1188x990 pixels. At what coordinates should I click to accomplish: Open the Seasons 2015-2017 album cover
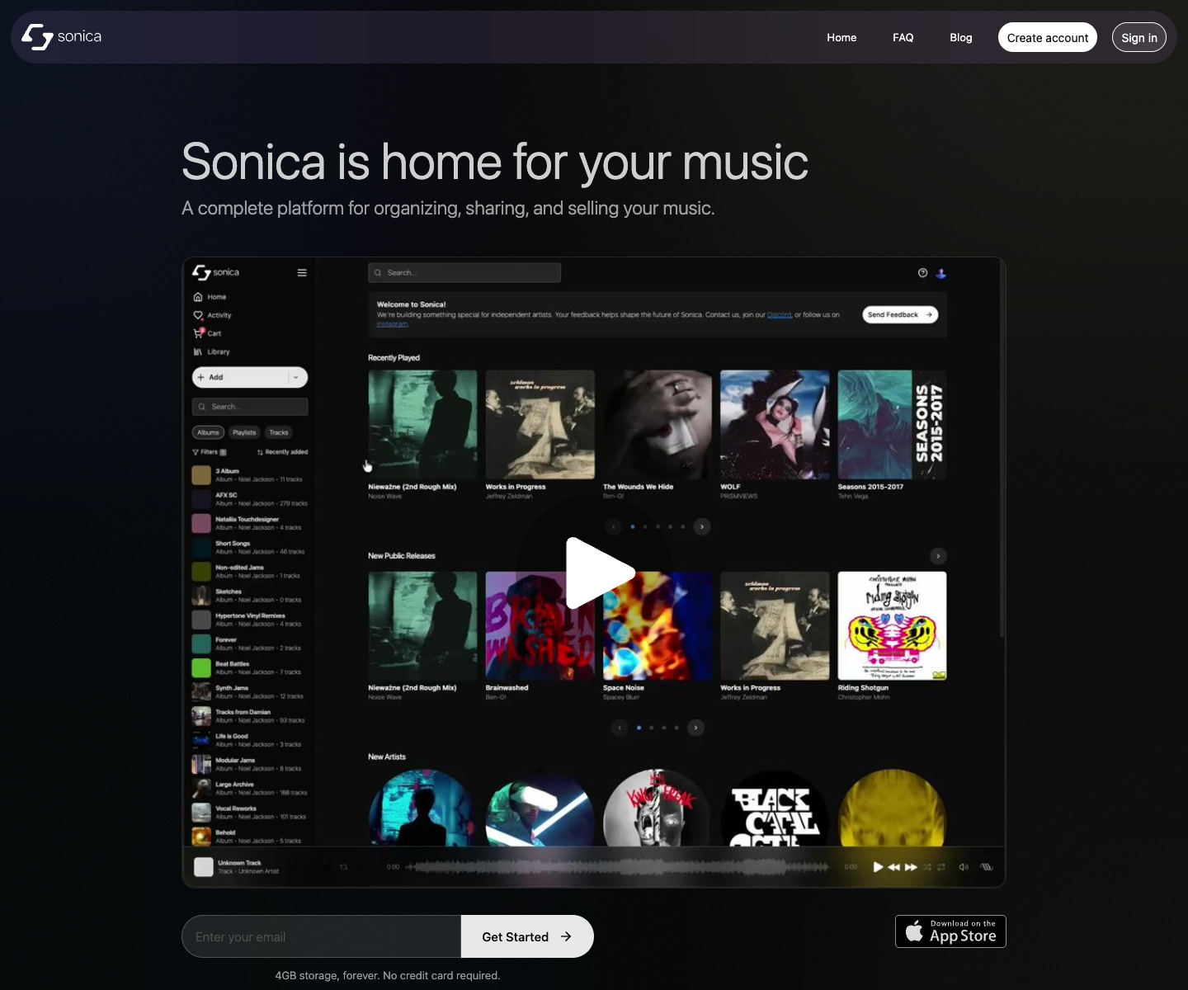(x=892, y=424)
